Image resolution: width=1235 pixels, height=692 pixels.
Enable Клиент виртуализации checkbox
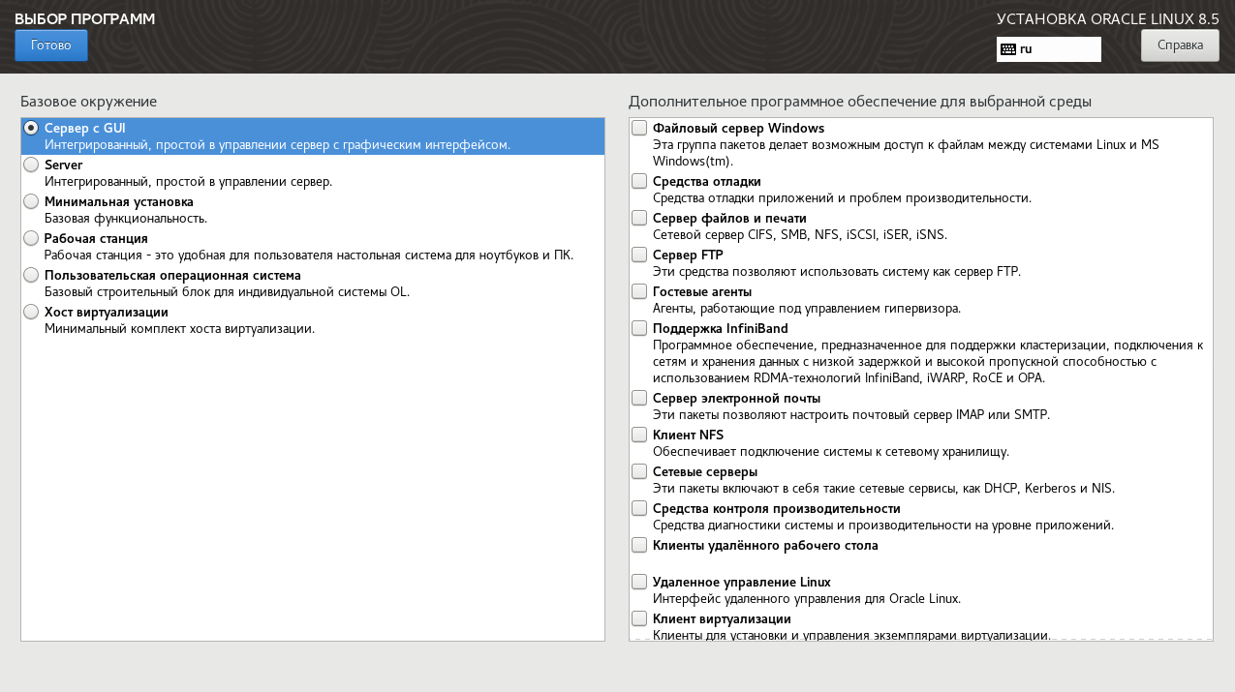click(639, 618)
